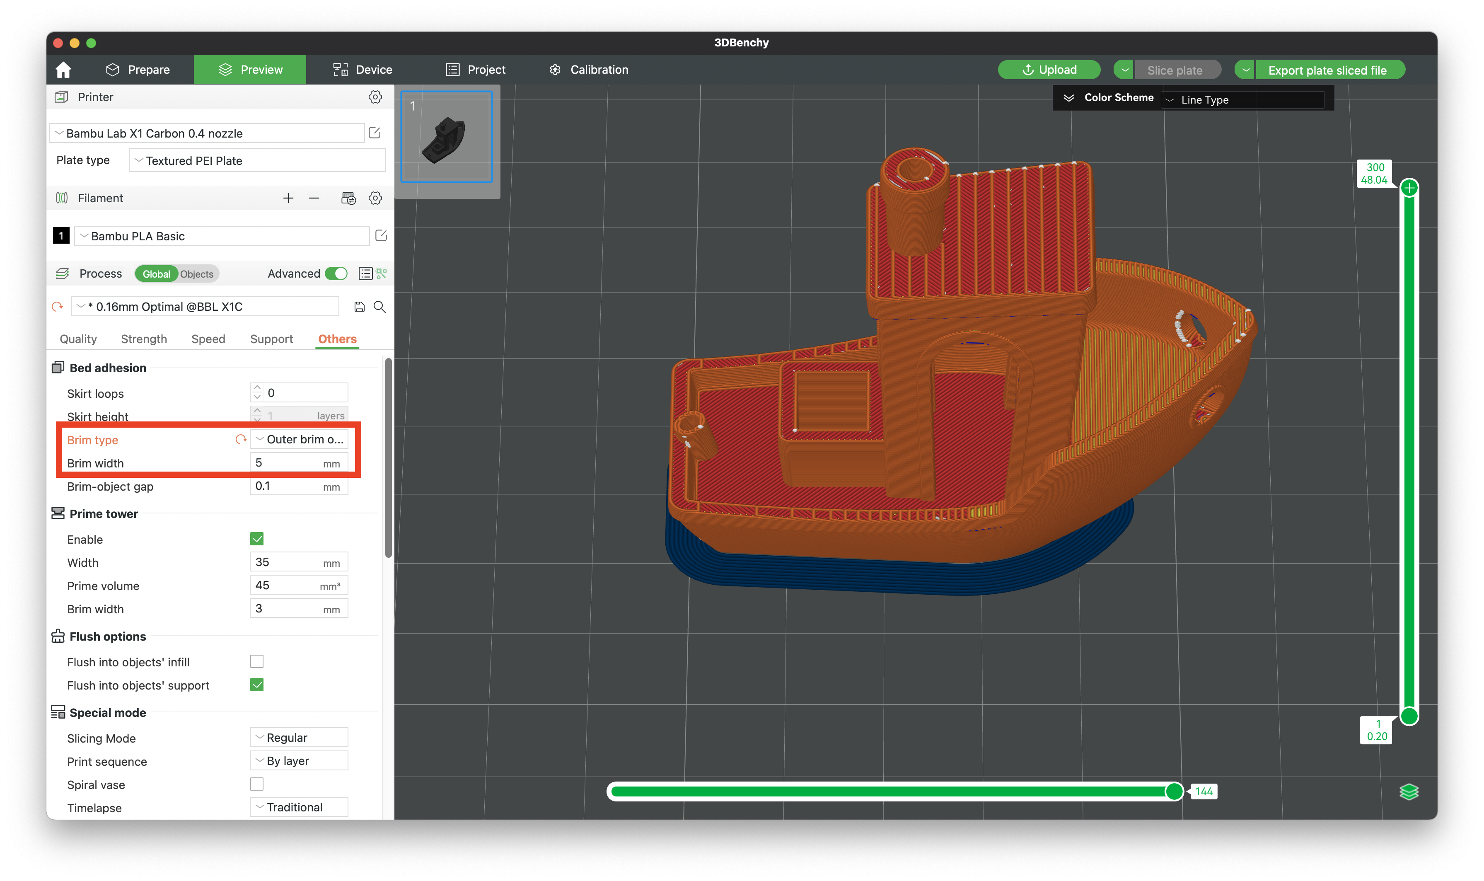Remove a filament with minus icon
The width and height of the screenshot is (1484, 881).
[x=314, y=198]
